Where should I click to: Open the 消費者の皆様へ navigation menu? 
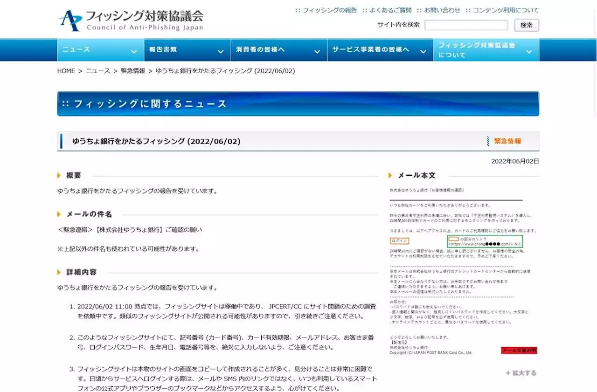[x=278, y=50]
